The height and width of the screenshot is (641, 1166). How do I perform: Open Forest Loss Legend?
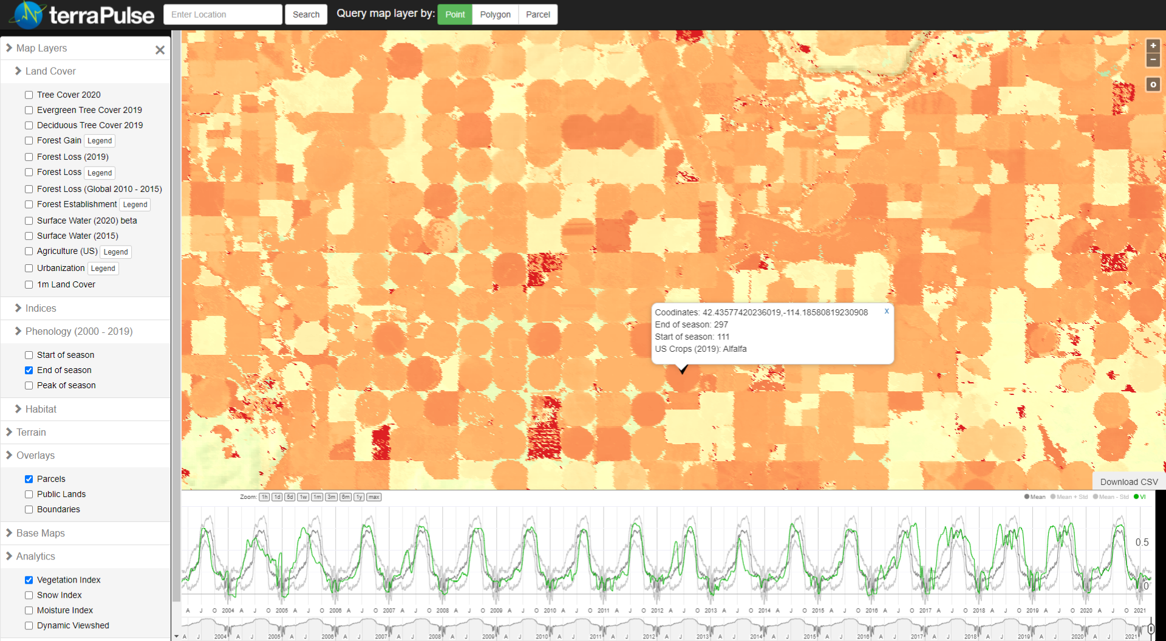coord(100,173)
